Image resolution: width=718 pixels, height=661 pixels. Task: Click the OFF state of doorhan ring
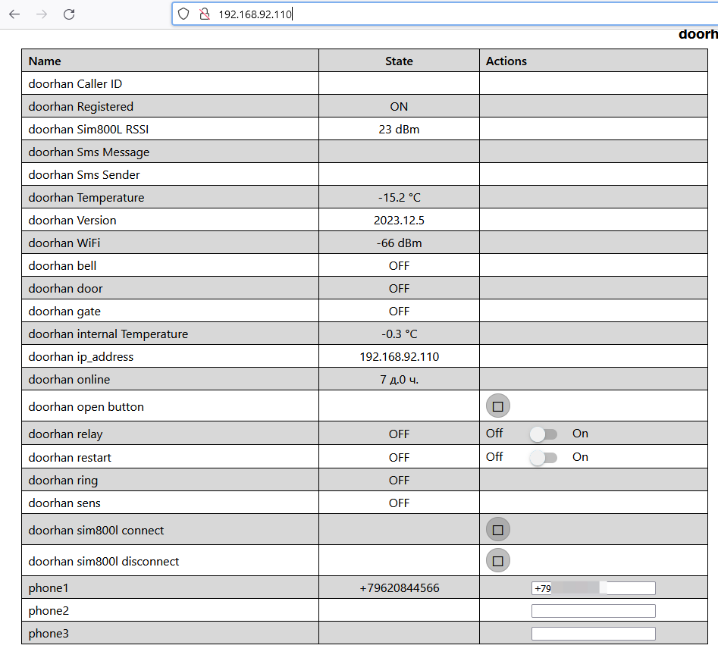(399, 481)
